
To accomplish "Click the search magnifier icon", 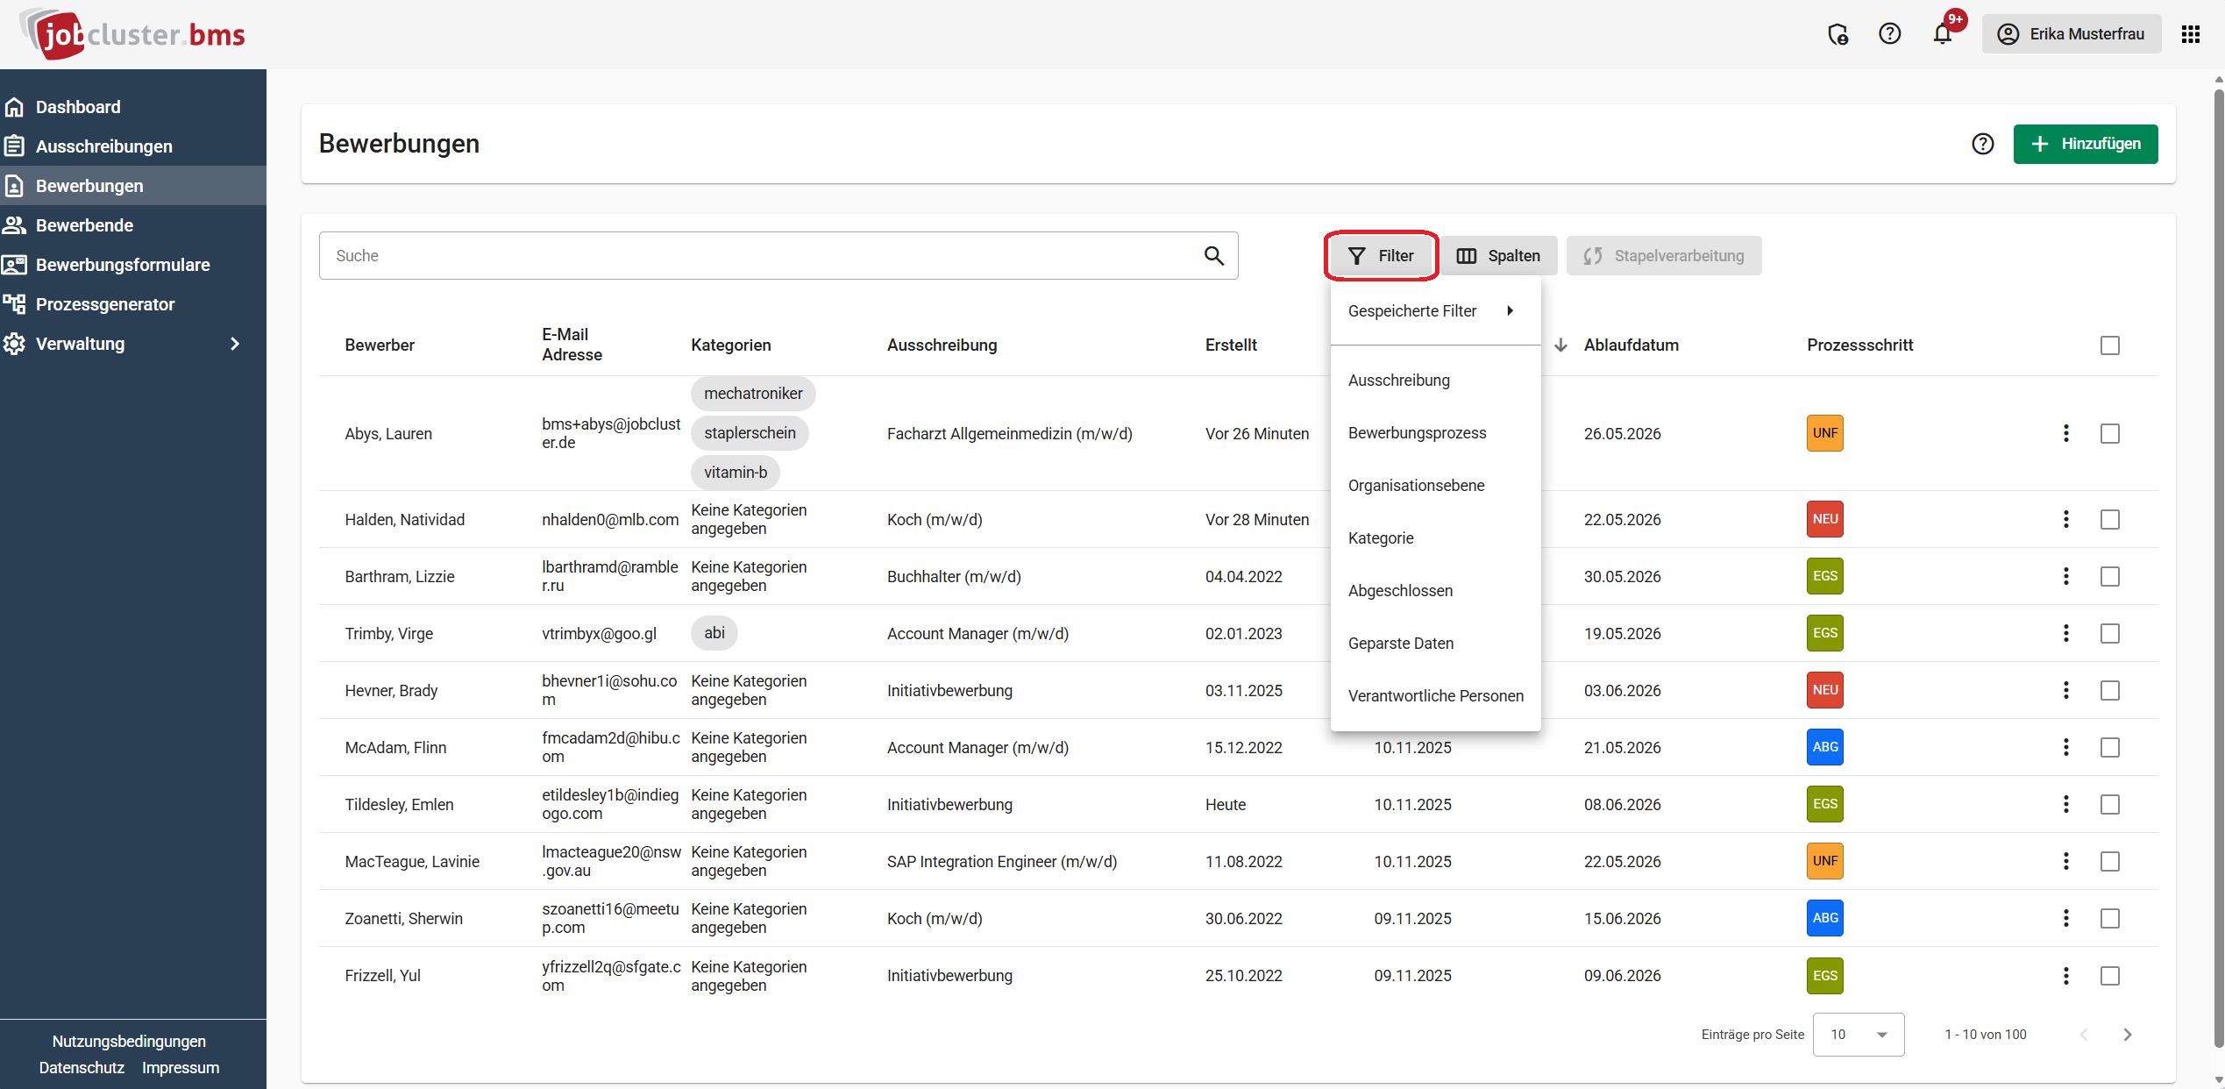I will tap(1213, 255).
